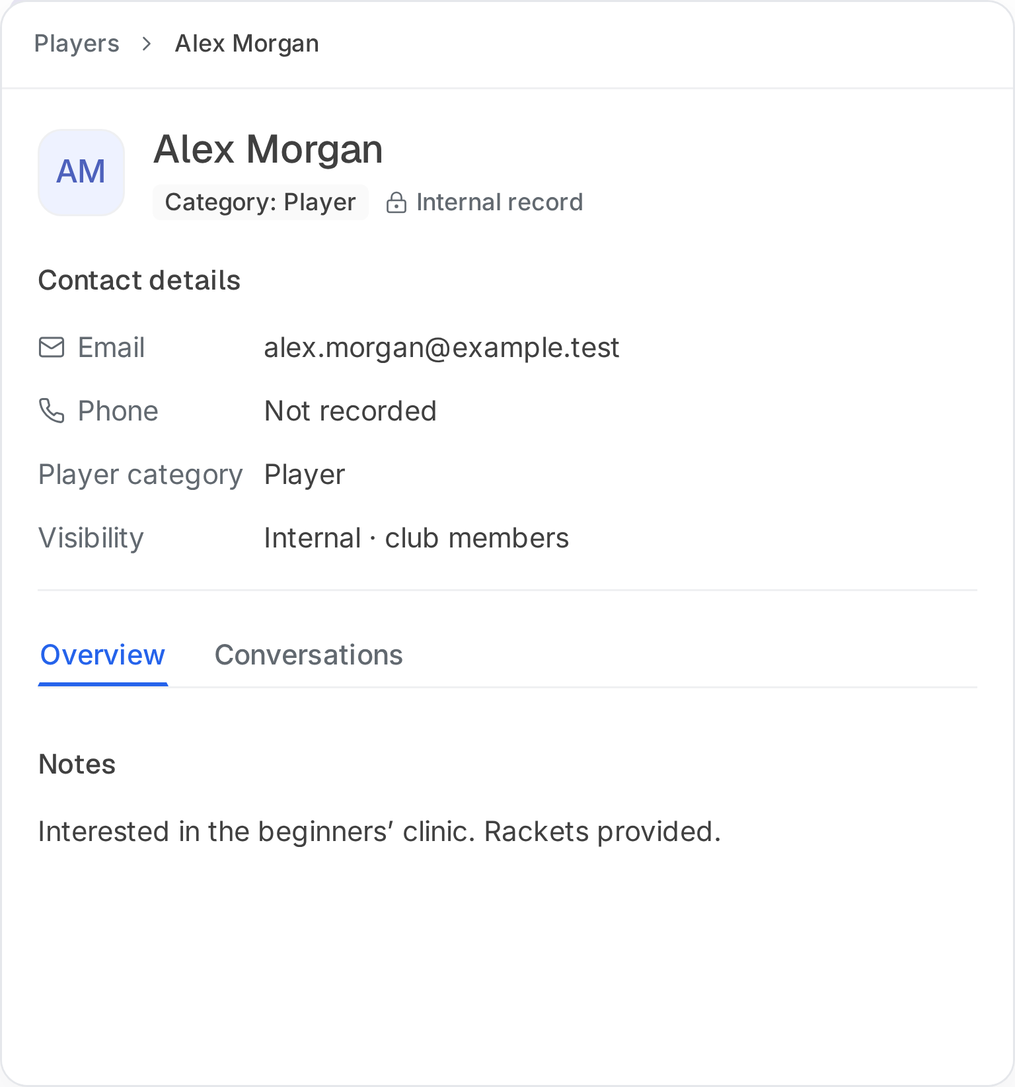Click email alex.morgan@example.test
The width and height of the screenshot is (1015, 1087).
point(441,348)
